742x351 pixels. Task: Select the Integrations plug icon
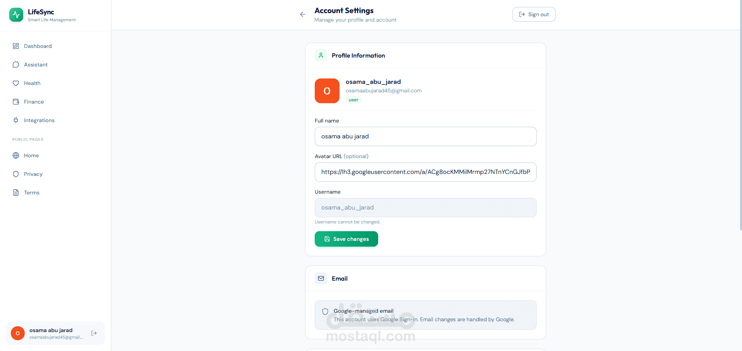(x=16, y=120)
